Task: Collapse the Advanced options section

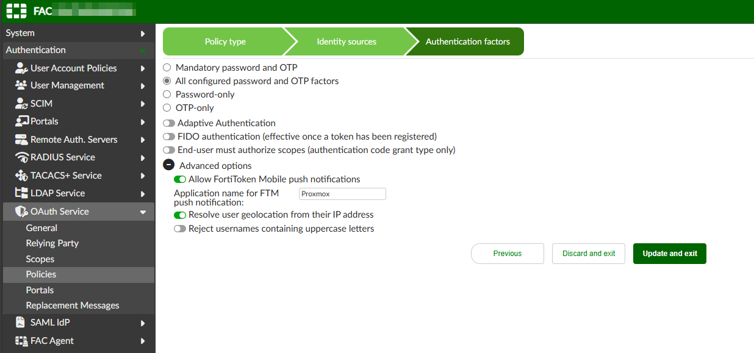Action: coord(168,165)
